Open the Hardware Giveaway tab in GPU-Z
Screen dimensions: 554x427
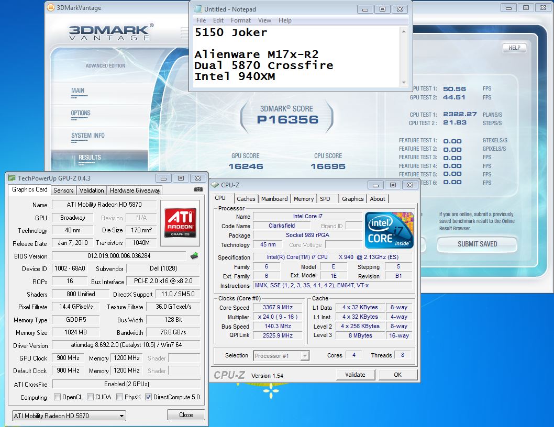135,190
